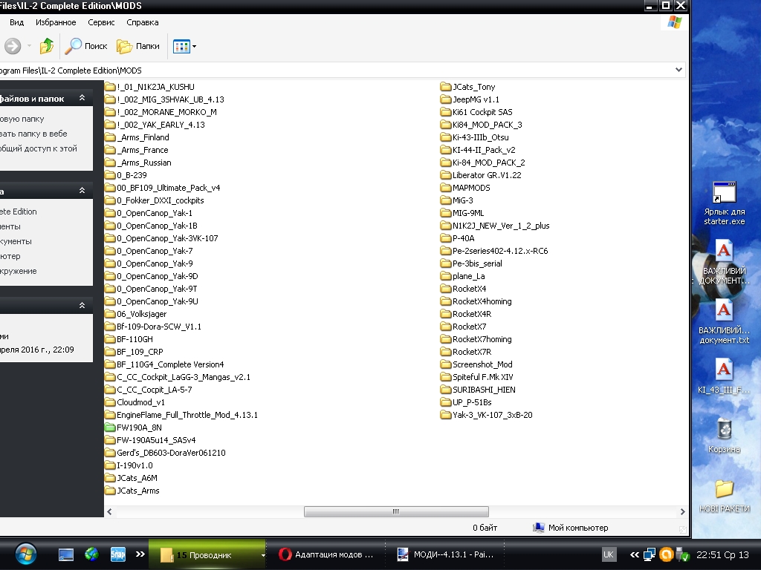Viewport: 761px width, 570px height.
Task: Select BF_110G4_Complete Version4 folder name
Action: pyautogui.click(x=170, y=364)
